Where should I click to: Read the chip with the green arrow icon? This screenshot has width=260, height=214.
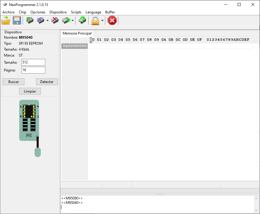[30, 20]
